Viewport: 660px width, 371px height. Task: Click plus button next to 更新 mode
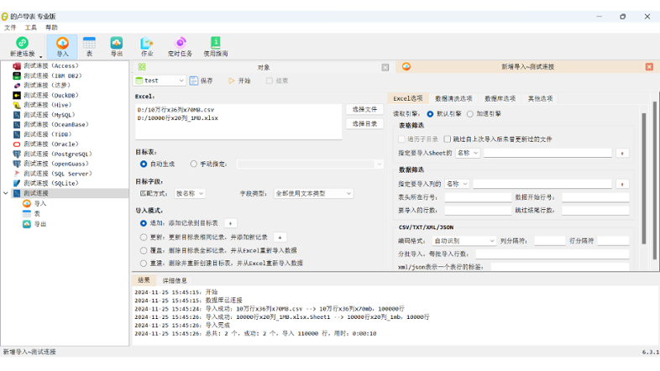(x=280, y=238)
